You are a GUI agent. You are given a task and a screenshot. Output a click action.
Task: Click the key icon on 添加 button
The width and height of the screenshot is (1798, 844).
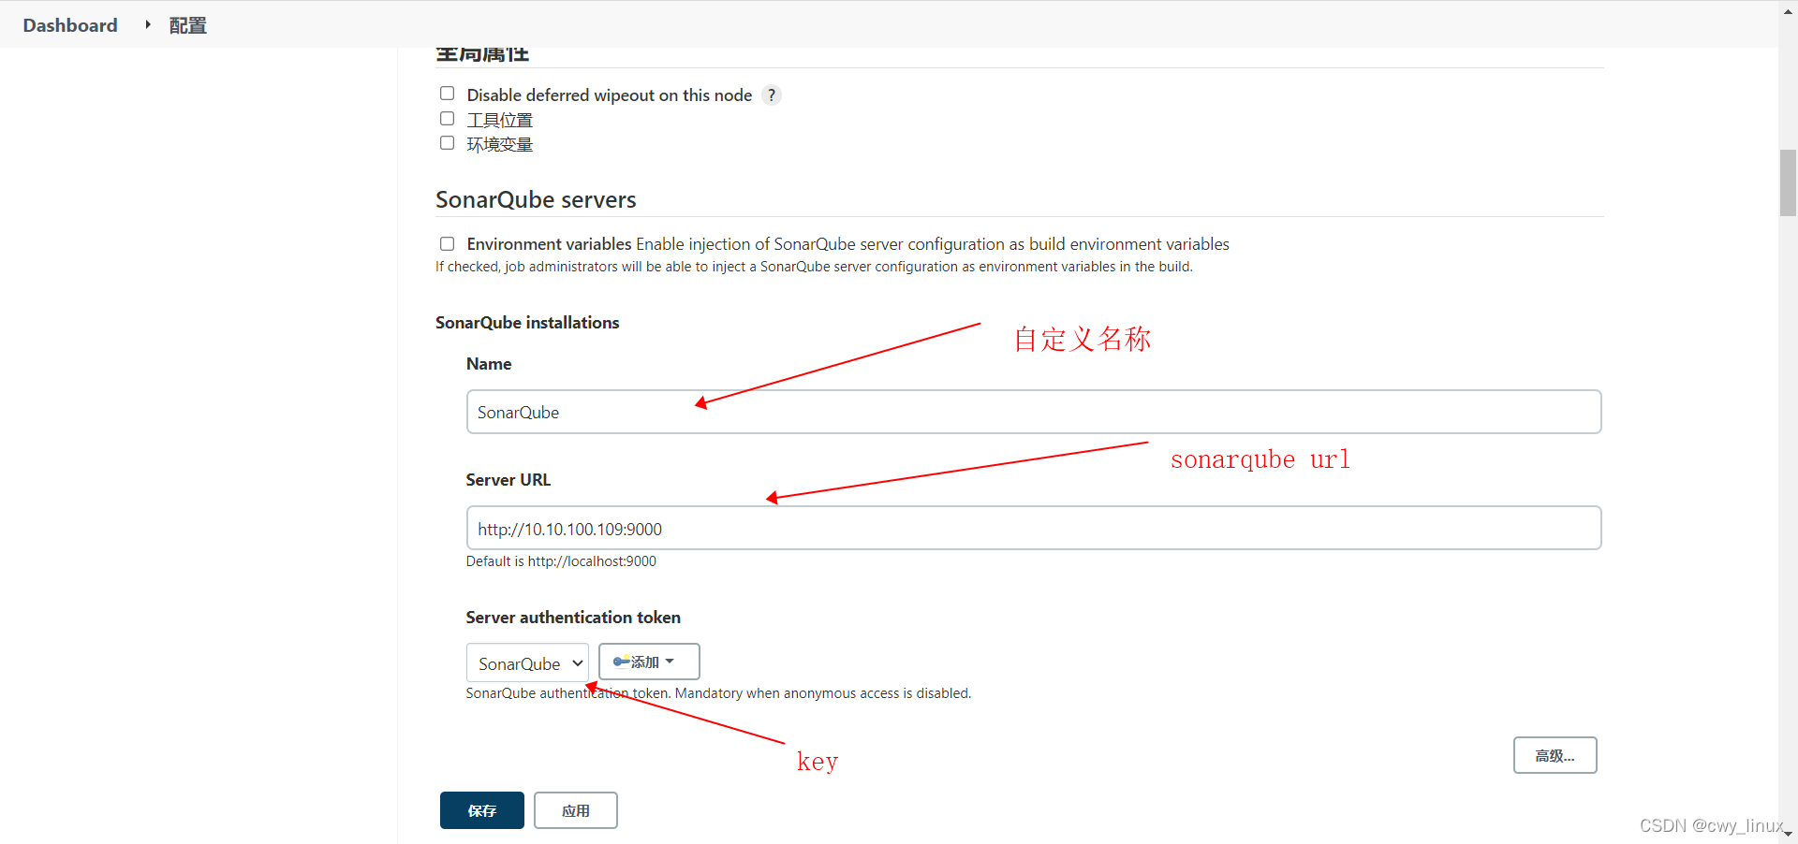(621, 662)
